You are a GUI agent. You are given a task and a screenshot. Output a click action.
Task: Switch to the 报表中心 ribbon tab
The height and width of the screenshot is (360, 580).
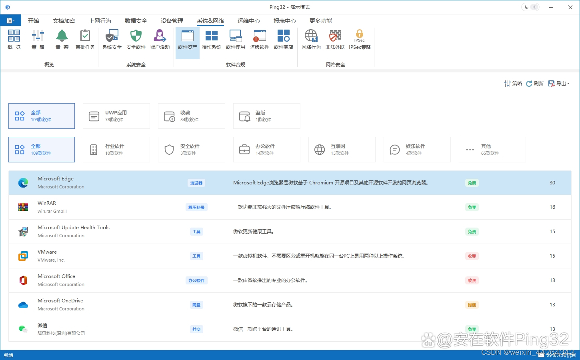coord(285,21)
